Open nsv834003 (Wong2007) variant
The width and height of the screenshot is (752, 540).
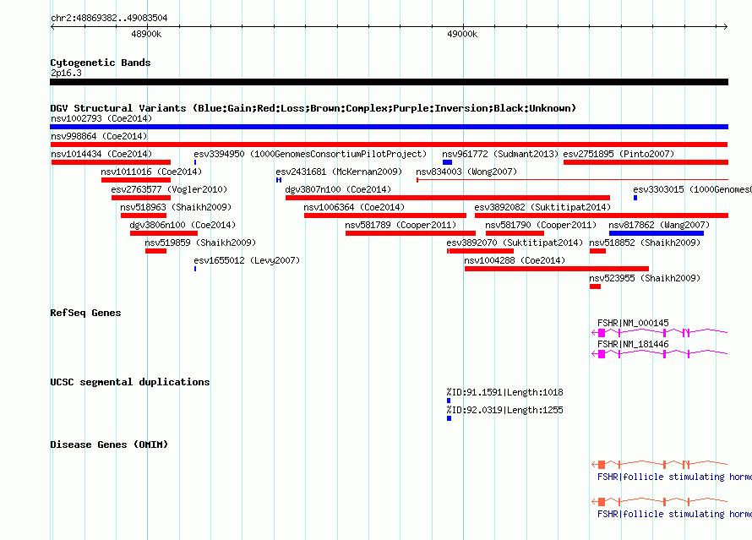[x=466, y=172]
